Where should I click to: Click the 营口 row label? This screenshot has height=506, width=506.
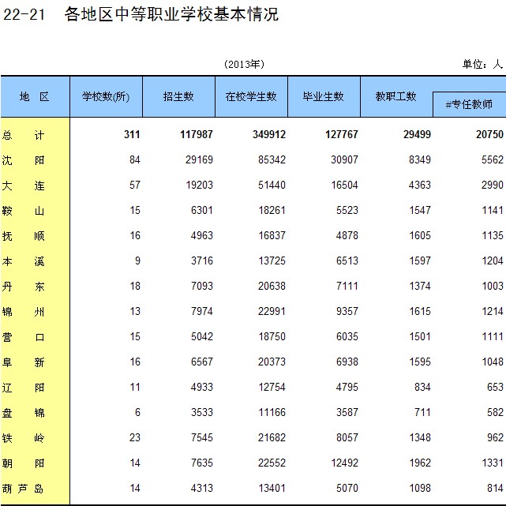click(x=23, y=337)
